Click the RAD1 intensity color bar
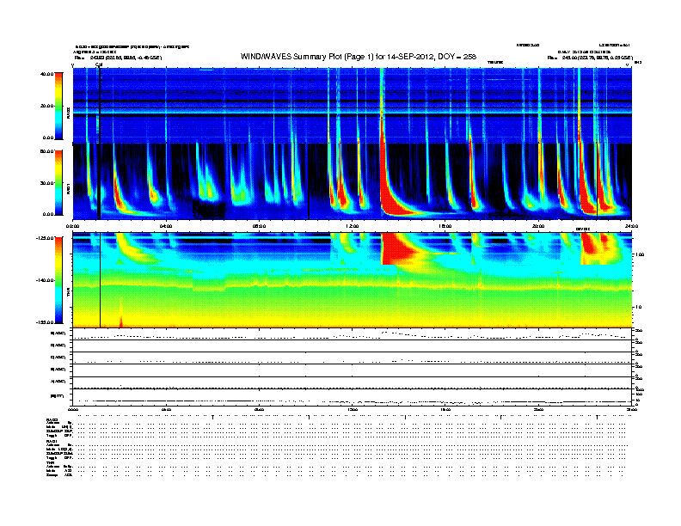This screenshot has height=526, width=681. (58, 182)
